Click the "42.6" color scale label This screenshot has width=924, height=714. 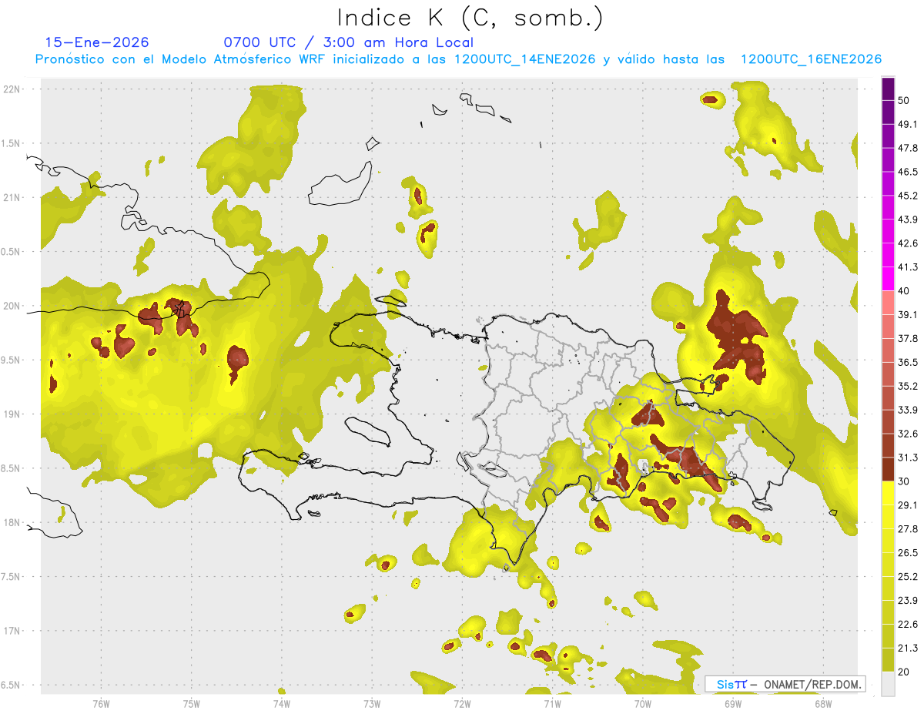[x=908, y=243]
